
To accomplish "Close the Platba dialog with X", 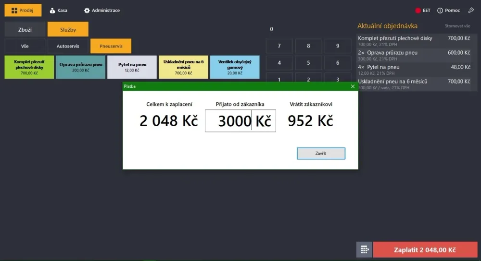I will click(x=353, y=86).
